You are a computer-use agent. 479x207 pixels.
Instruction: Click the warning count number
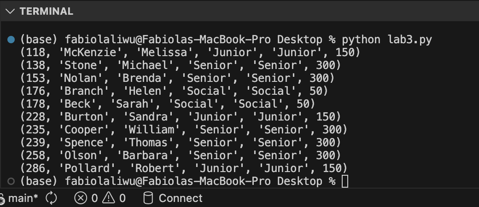(x=122, y=198)
